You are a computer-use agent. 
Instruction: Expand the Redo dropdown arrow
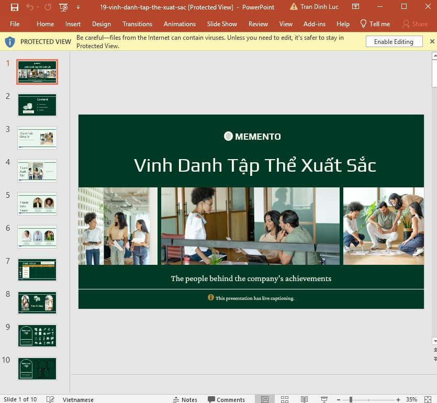click(38, 7)
